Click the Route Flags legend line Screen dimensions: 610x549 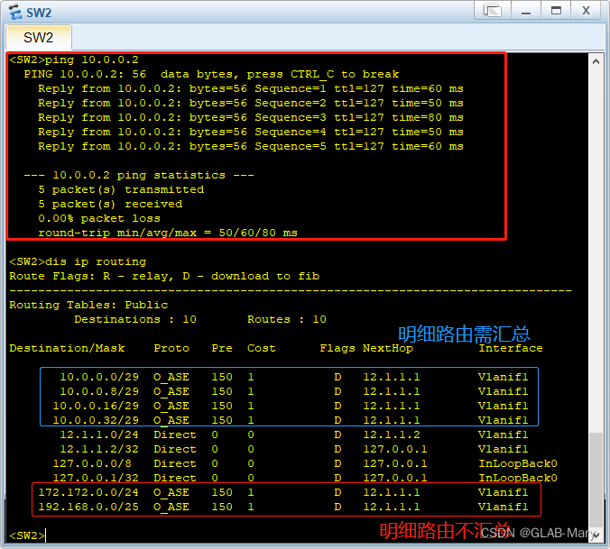164,276
